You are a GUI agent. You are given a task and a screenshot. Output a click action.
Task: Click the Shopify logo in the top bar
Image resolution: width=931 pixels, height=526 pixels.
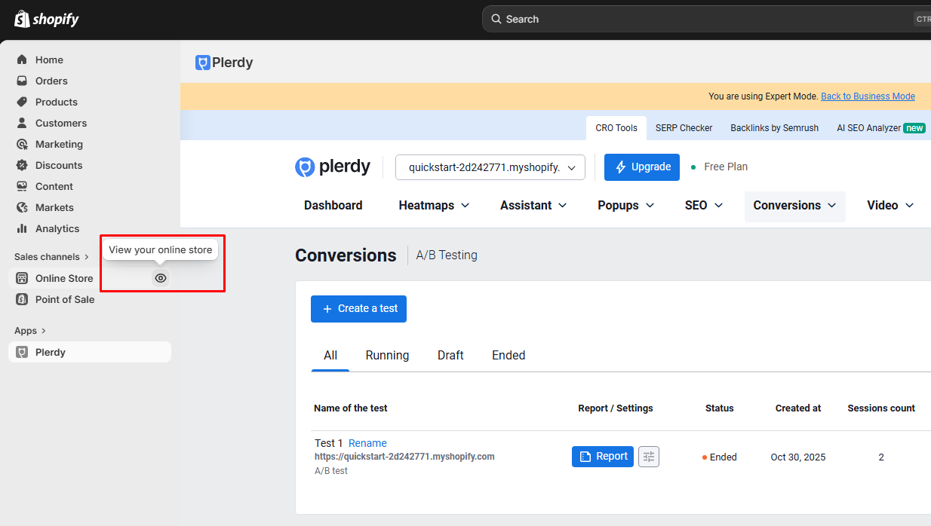coord(46,19)
